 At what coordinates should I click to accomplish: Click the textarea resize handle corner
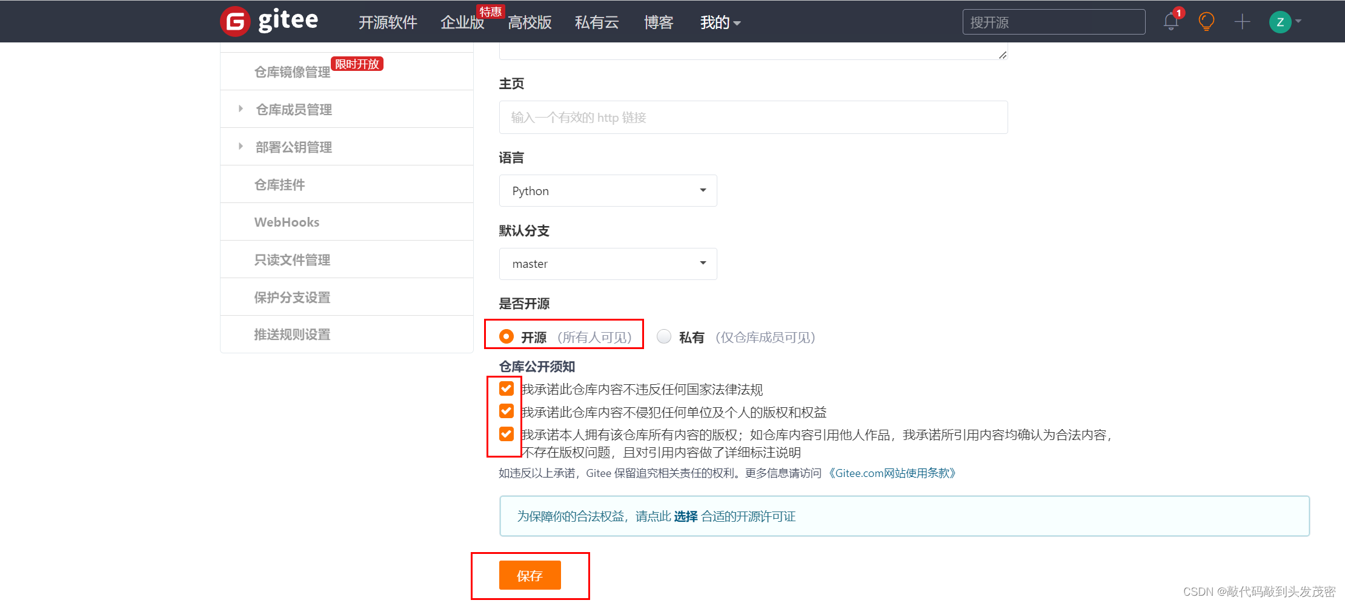point(1002,55)
